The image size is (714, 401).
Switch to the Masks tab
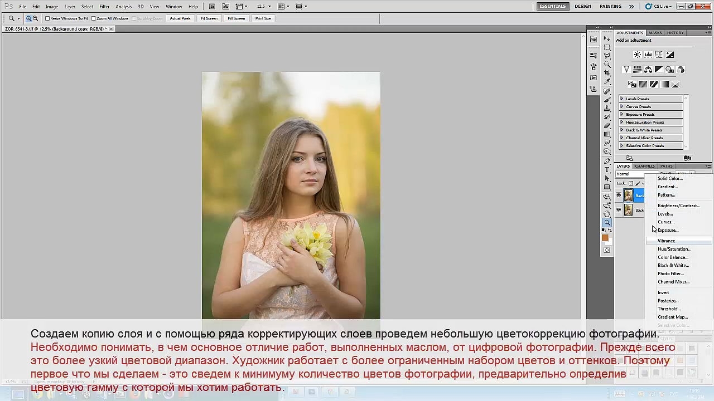655,33
